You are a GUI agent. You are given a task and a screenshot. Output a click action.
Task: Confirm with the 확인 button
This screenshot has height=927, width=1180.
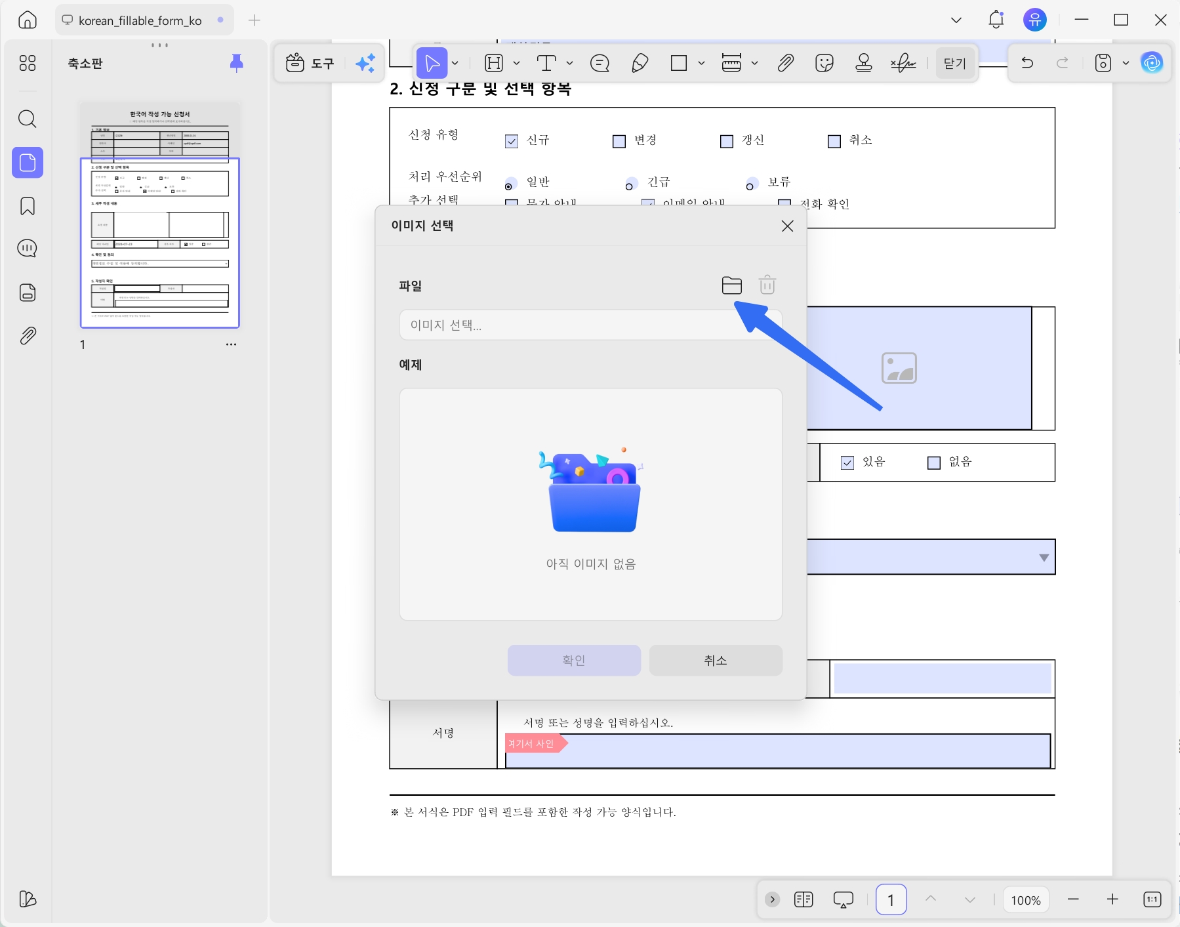click(574, 660)
